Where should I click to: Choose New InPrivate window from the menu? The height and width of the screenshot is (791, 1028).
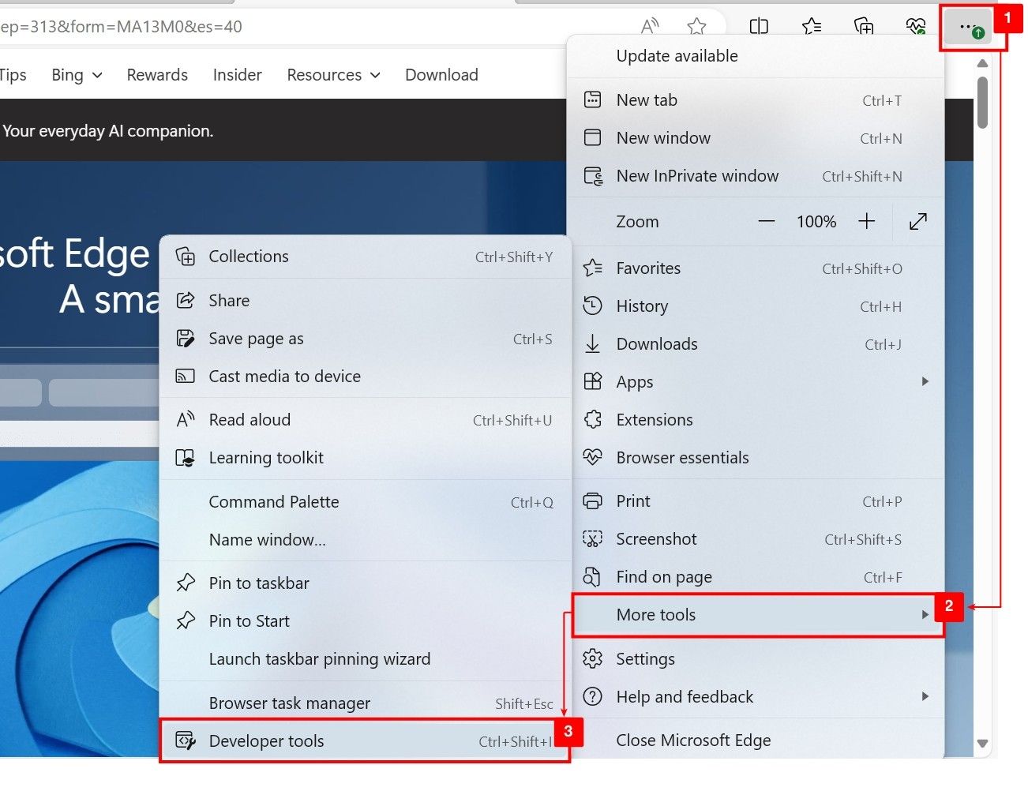[x=756, y=176]
